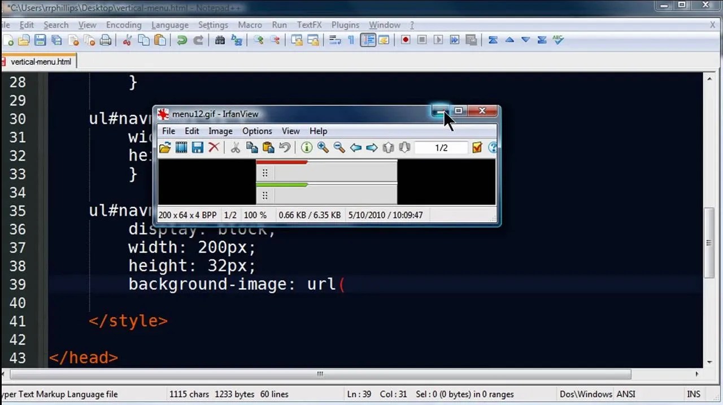
Task: Open IrfanView Help menu
Action: pos(318,131)
